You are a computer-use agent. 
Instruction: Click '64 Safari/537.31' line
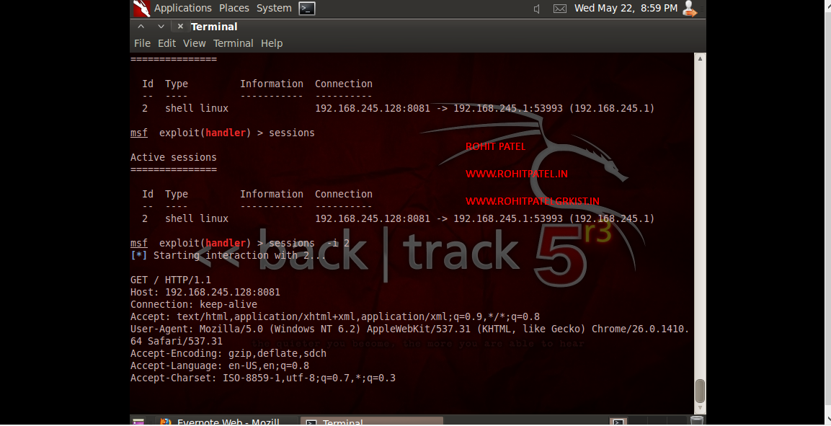coord(177,341)
